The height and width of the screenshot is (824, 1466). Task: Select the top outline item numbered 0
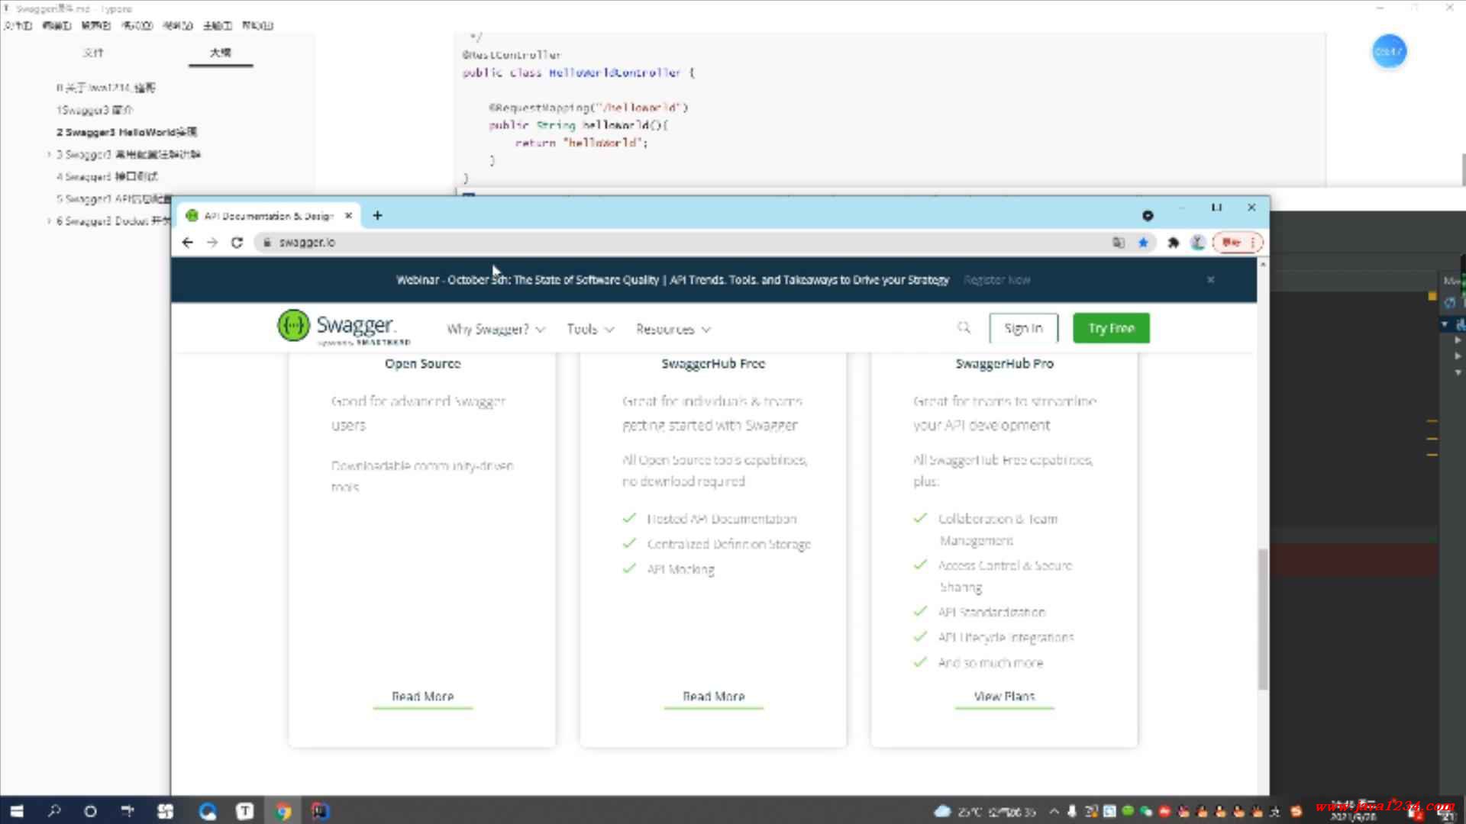click(x=105, y=88)
